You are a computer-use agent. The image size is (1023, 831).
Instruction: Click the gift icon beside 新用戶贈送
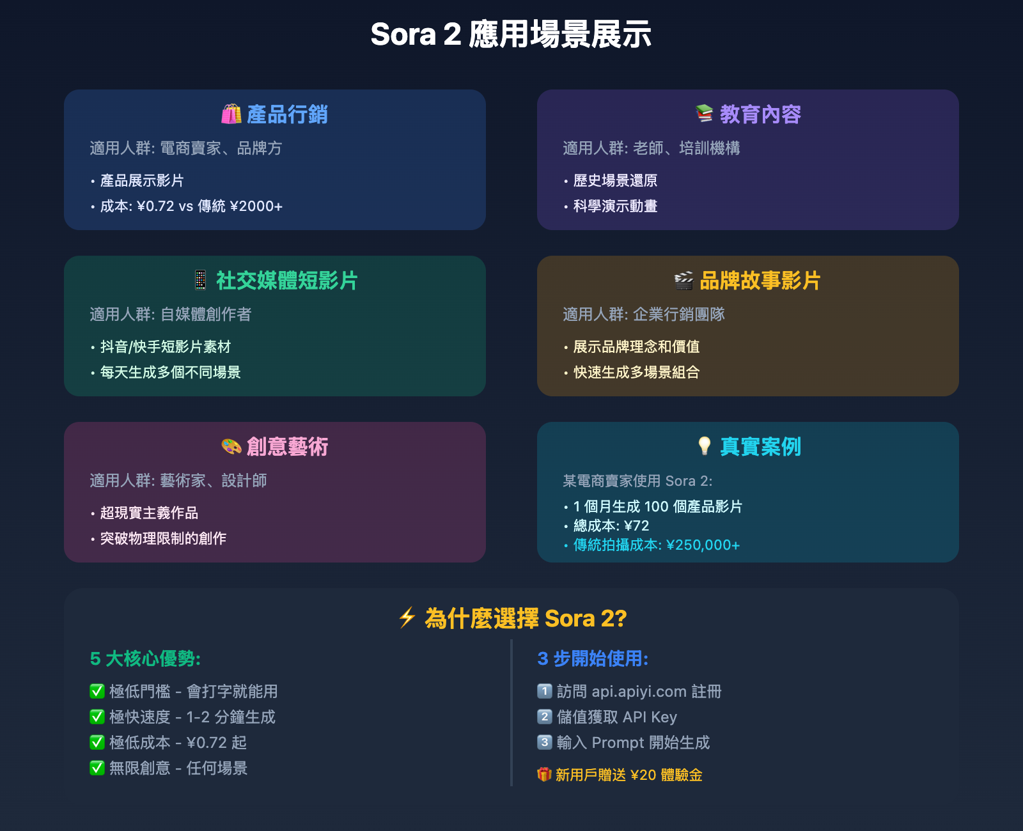pyautogui.click(x=544, y=775)
